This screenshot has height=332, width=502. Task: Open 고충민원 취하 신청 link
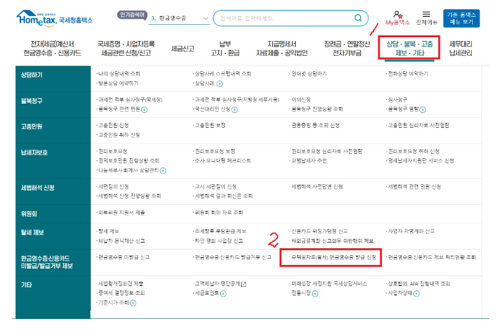(x=119, y=135)
